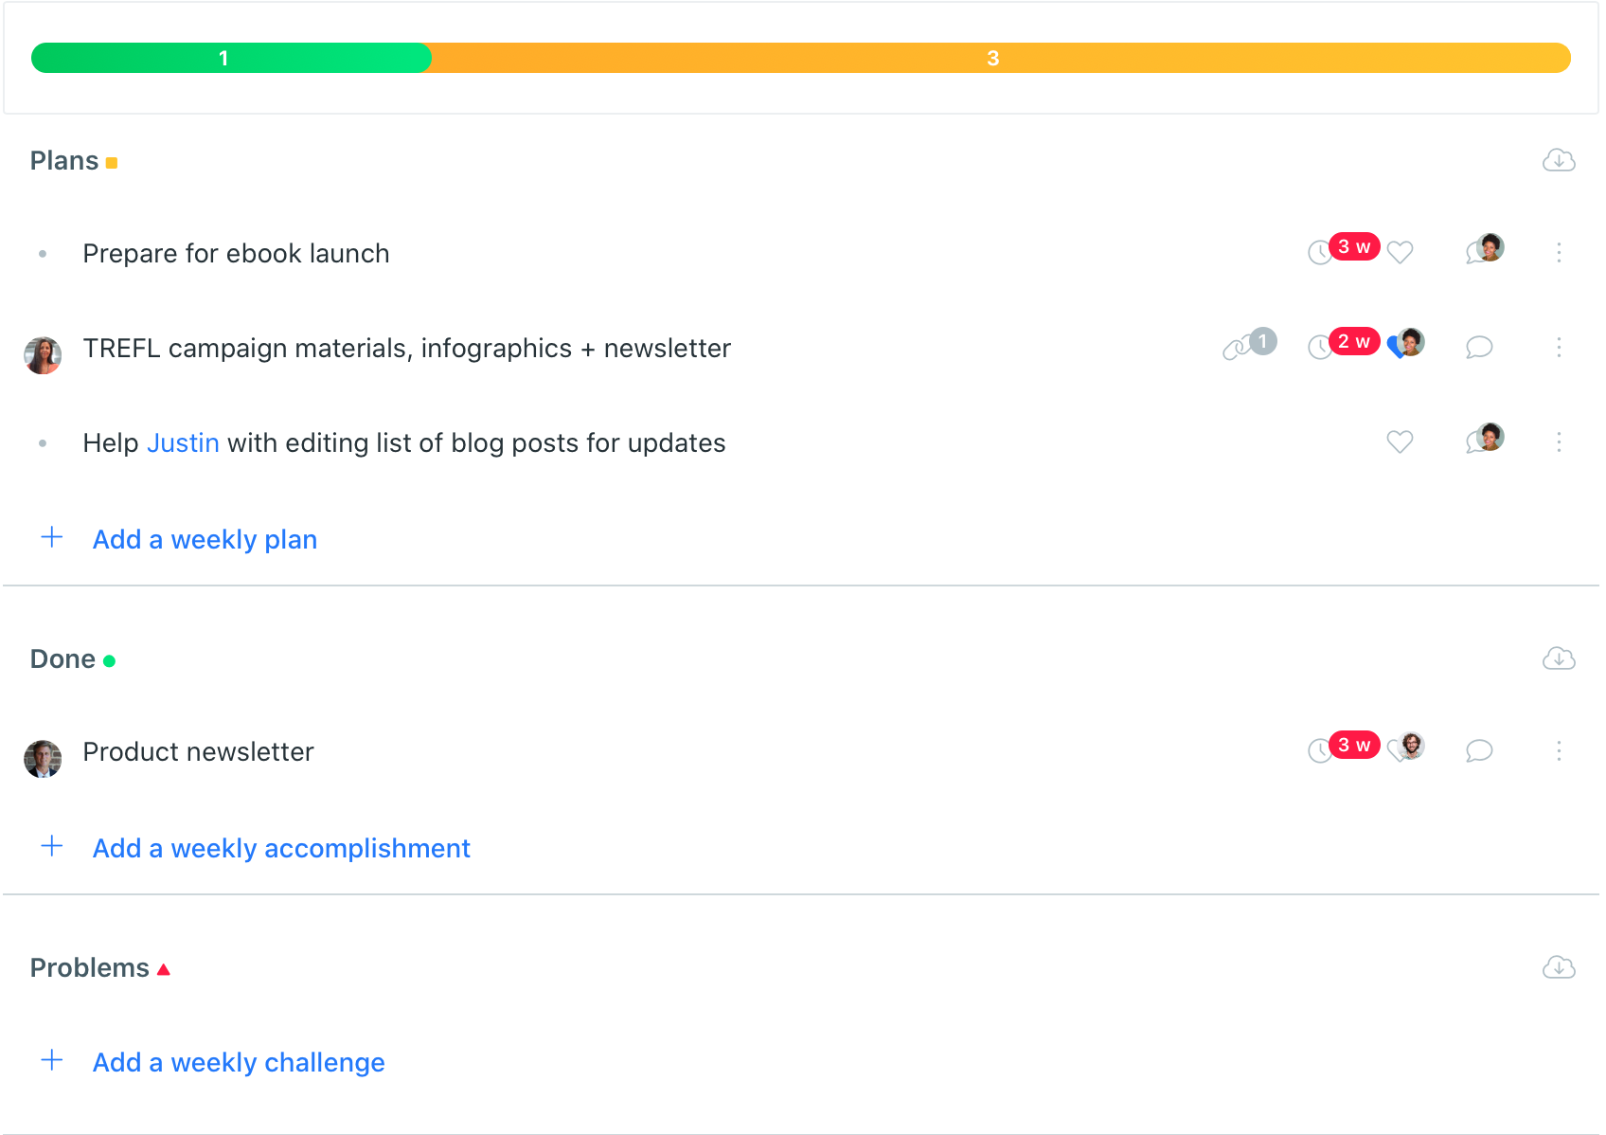
Task: Open comment bubble on TREFL campaign item
Action: (x=1479, y=348)
